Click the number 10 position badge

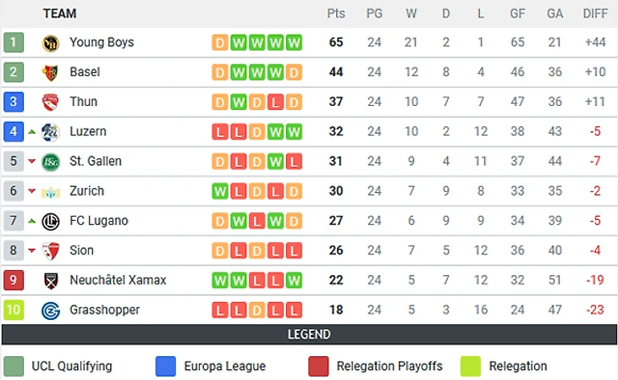14,310
